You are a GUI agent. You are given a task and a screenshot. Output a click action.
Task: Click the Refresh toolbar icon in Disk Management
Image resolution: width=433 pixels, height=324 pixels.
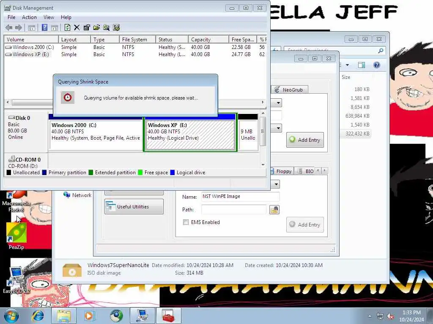[67, 27]
